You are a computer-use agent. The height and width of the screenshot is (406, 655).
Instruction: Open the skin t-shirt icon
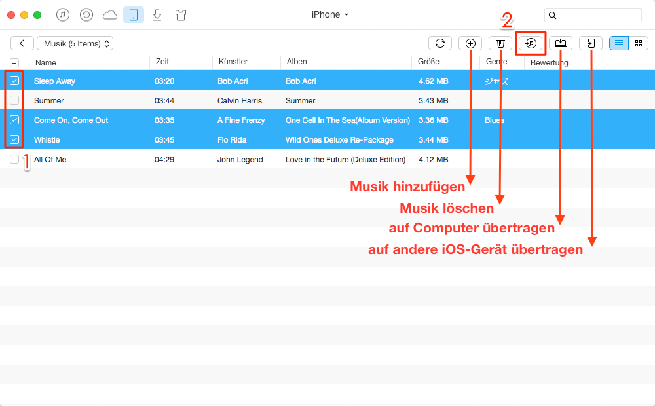(x=181, y=16)
